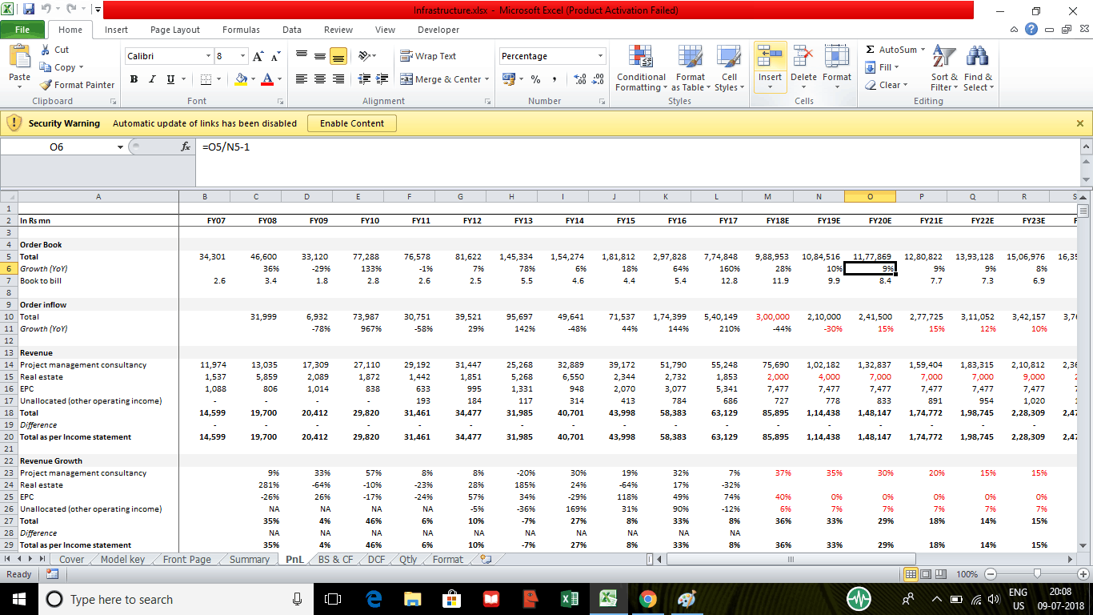Viewport: 1093px width, 615px height.
Task: Toggle Bold formatting
Action: click(134, 79)
